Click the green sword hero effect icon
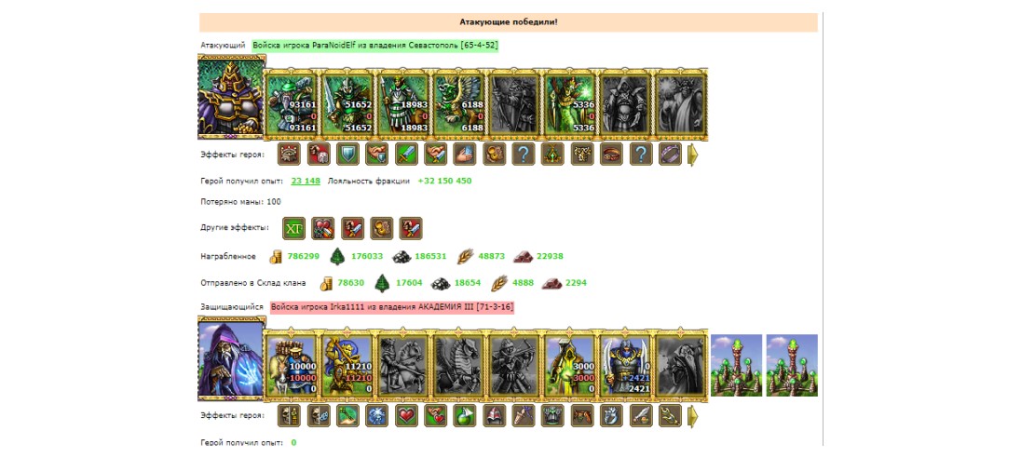 point(406,155)
